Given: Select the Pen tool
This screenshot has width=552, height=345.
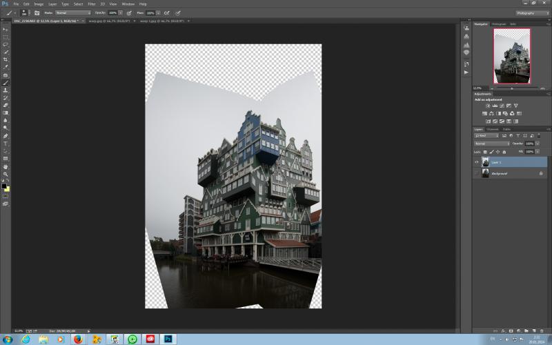Looking at the screenshot, I should pos(6,136).
